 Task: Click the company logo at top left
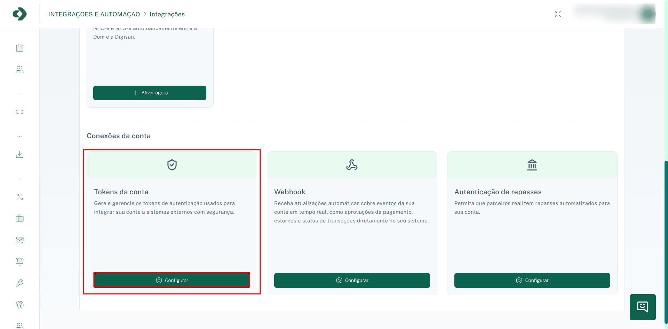[19, 14]
